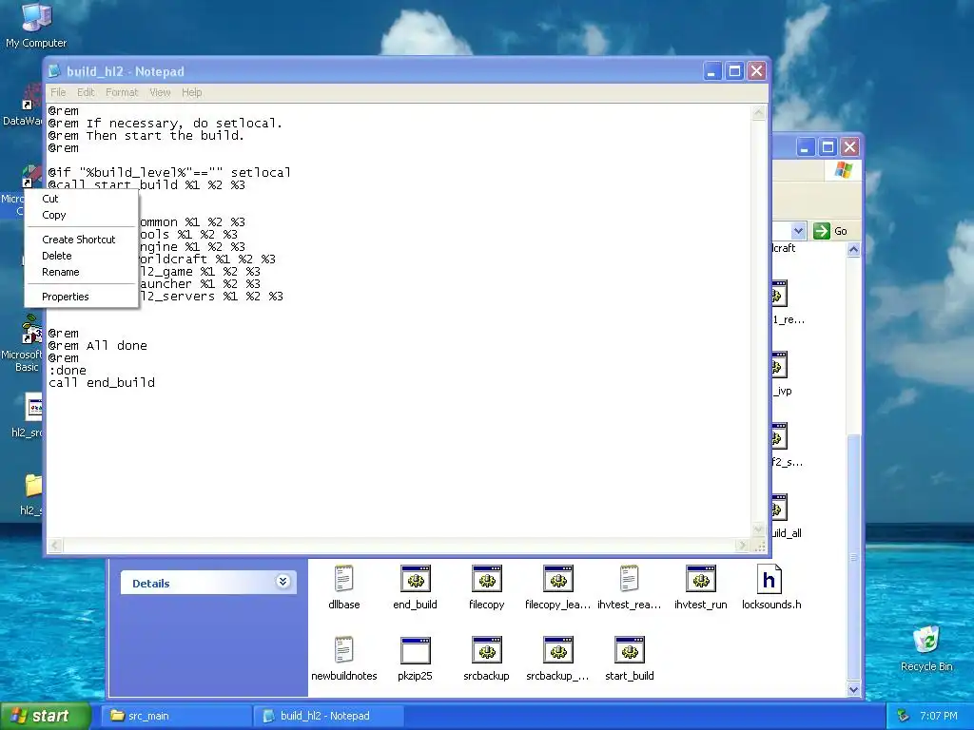Choose Create Shortcut from context menu
974x730 pixels.
81,240
